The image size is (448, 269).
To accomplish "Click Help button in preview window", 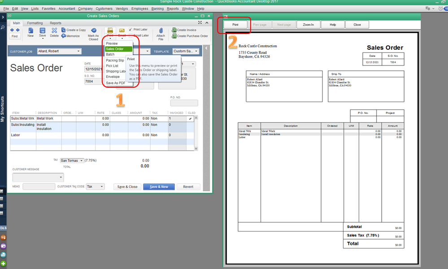I will coord(333,25).
